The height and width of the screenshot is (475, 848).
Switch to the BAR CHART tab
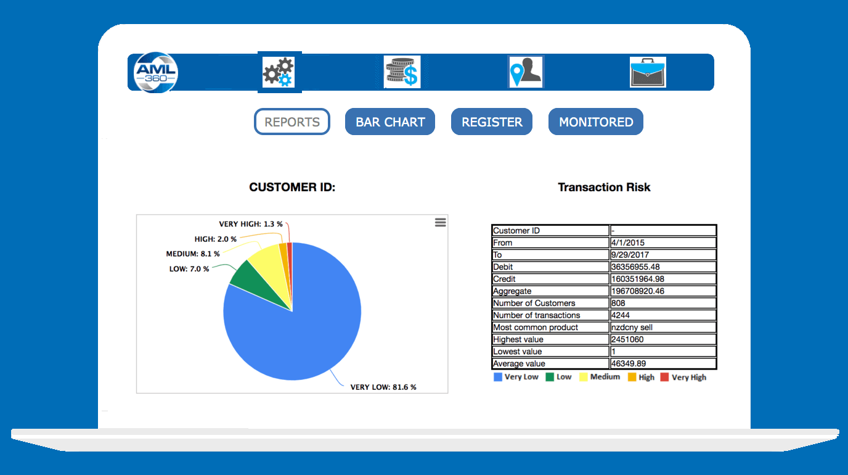coord(390,122)
